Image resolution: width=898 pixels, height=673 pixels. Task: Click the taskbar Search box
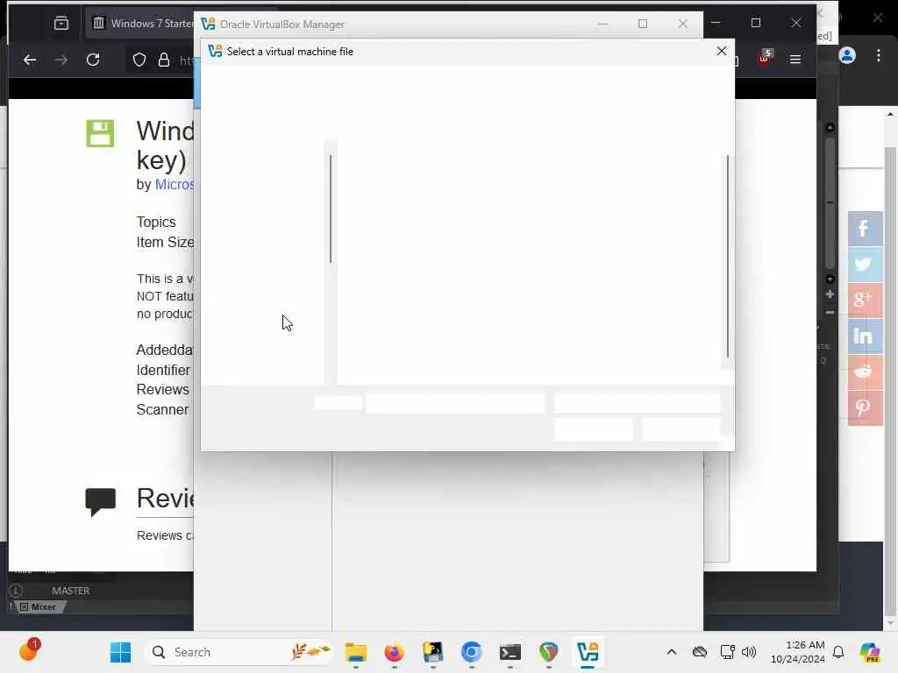coord(239,652)
